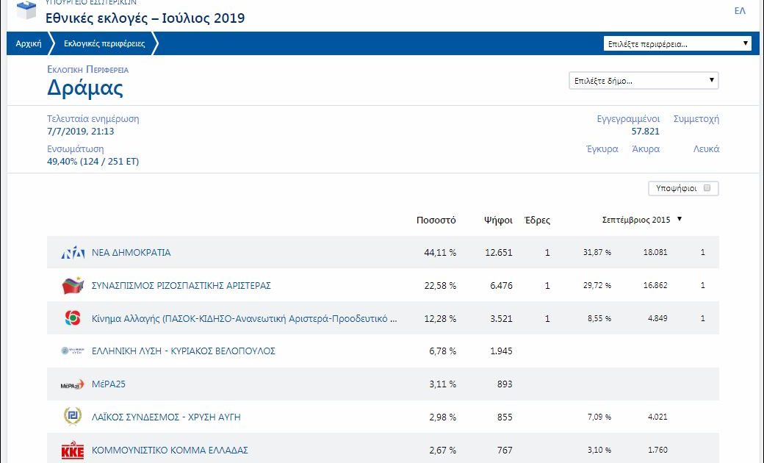Screen dimensions: 764x463
Task: Click the 1.945 votes cell
Action: [x=501, y=351]
